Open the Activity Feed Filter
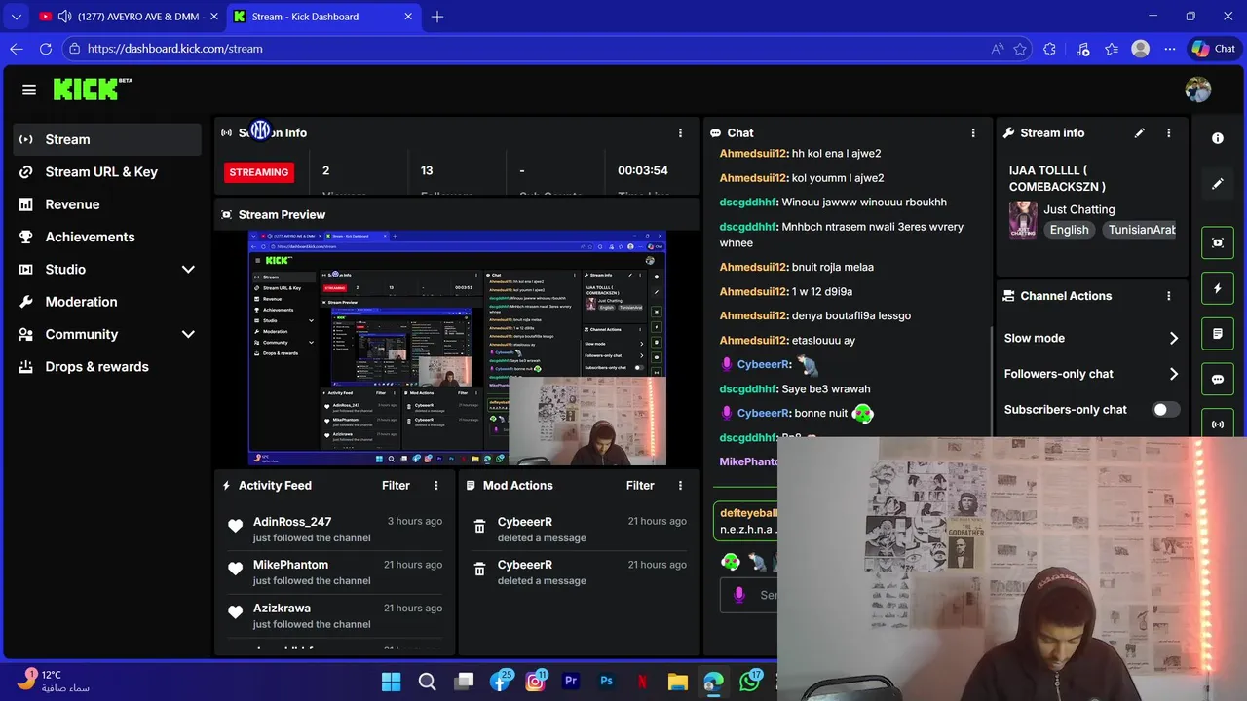Screen dimensions: 1247x701 pos(396,486)
